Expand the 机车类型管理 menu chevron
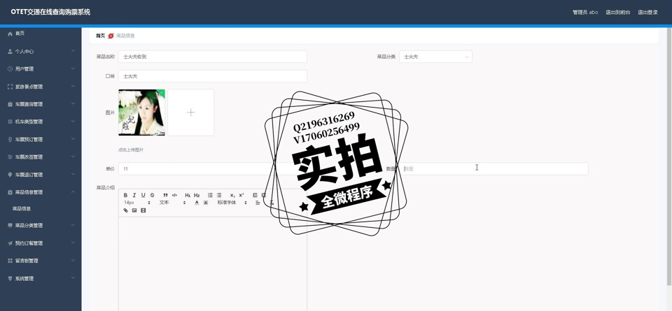This screenshot has height=311, width=672. pyautogui.click(x=73, y=122)
